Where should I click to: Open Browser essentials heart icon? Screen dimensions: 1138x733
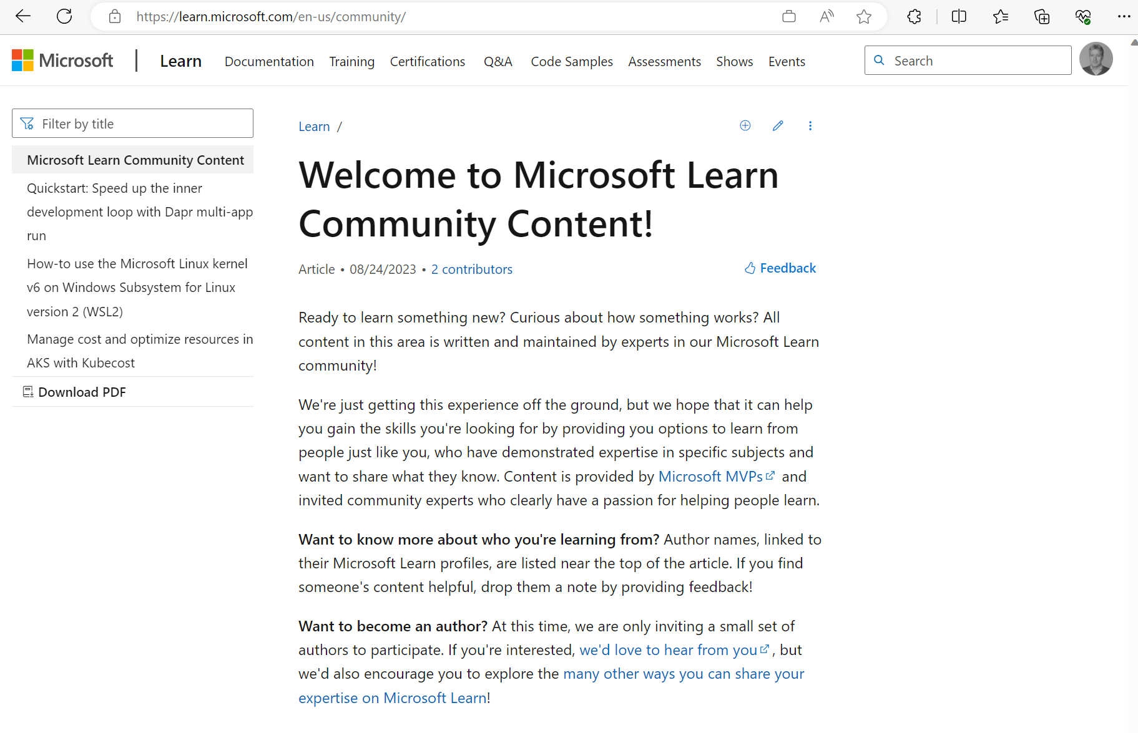click(1083, 16)
